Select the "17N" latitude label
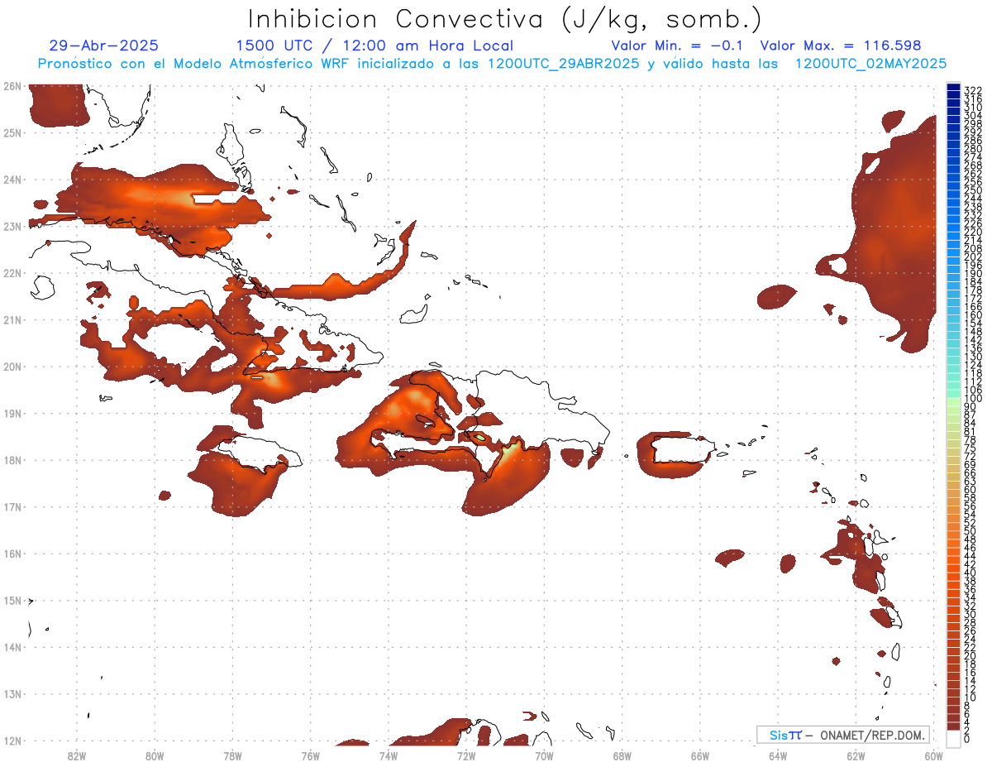The image size is (992, 767). point(12,506)
